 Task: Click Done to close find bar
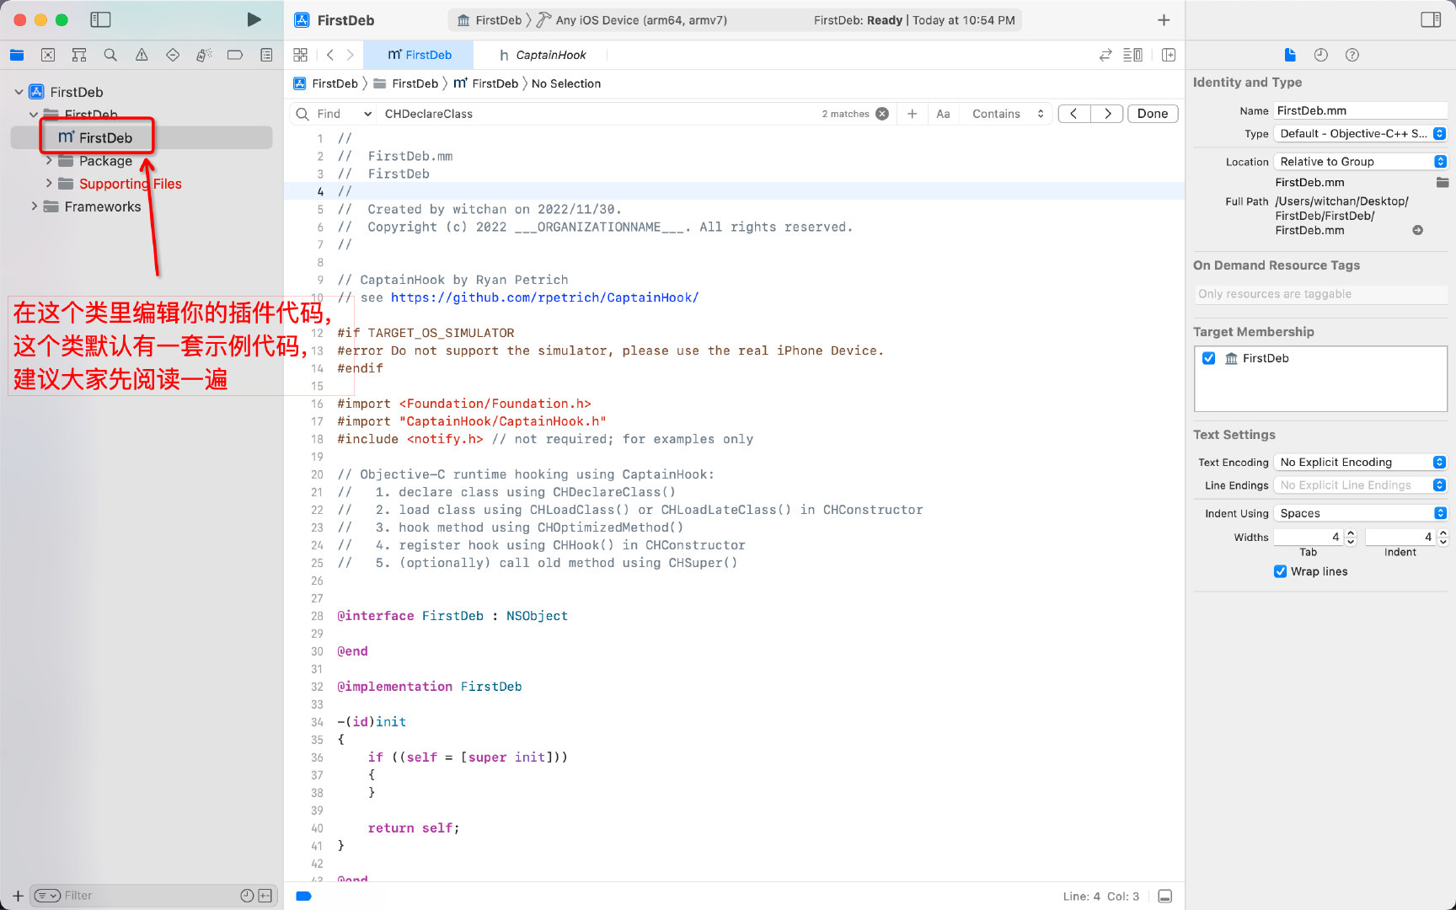click(1153, 114)
